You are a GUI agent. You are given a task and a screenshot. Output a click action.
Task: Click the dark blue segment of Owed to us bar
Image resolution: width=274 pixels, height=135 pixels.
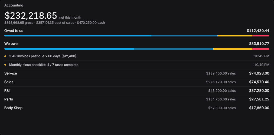(184, 36)
